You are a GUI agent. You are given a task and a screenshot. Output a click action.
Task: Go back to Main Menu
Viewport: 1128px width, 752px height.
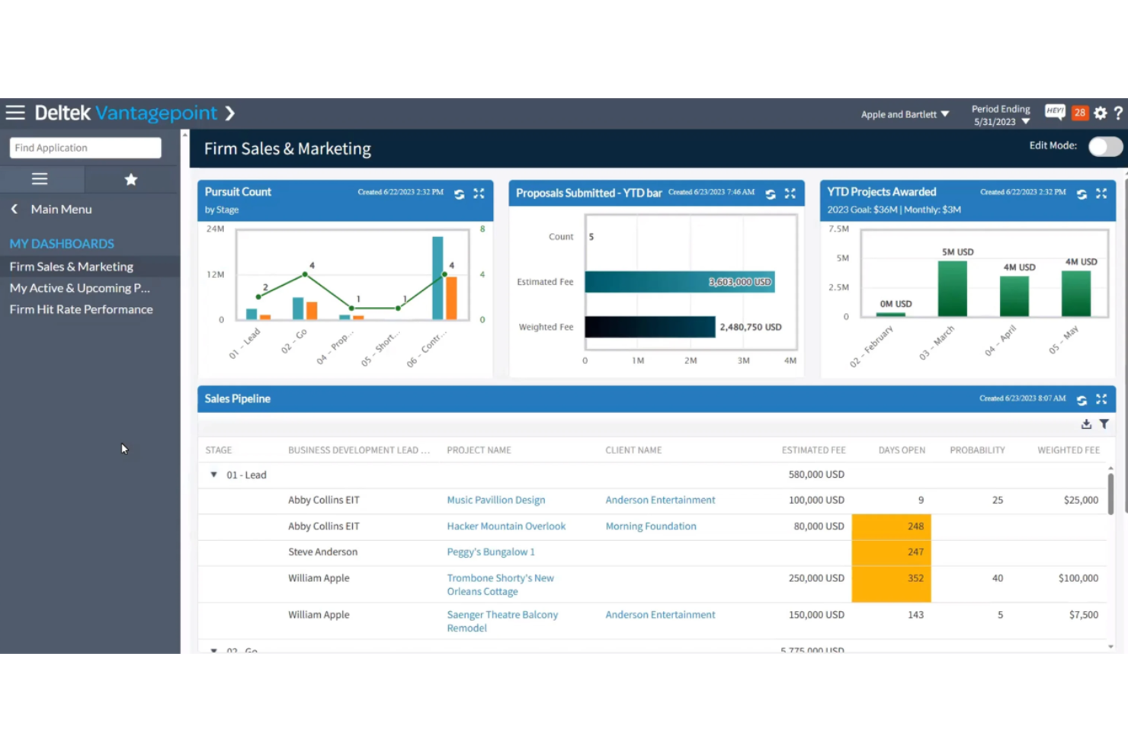tap(51, 209)
